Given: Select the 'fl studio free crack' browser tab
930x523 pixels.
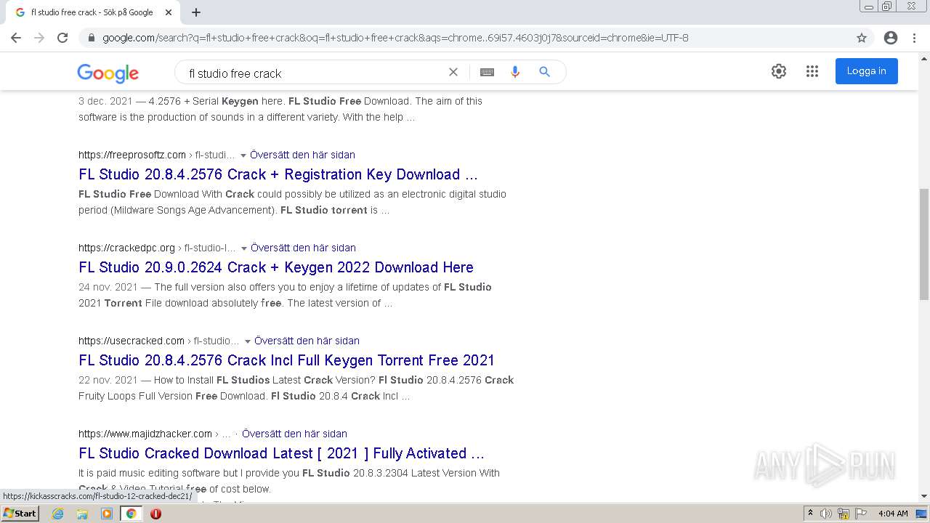Looking at the screenshot, I should point(94,12).
